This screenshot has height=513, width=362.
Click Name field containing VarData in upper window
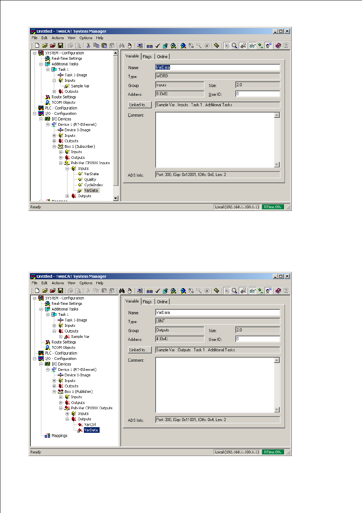click(218, 68)
